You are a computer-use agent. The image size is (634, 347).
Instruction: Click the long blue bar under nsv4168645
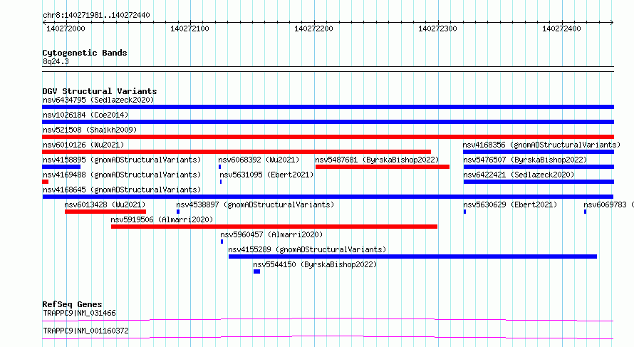pyautogui.click(x=328, y=197)
